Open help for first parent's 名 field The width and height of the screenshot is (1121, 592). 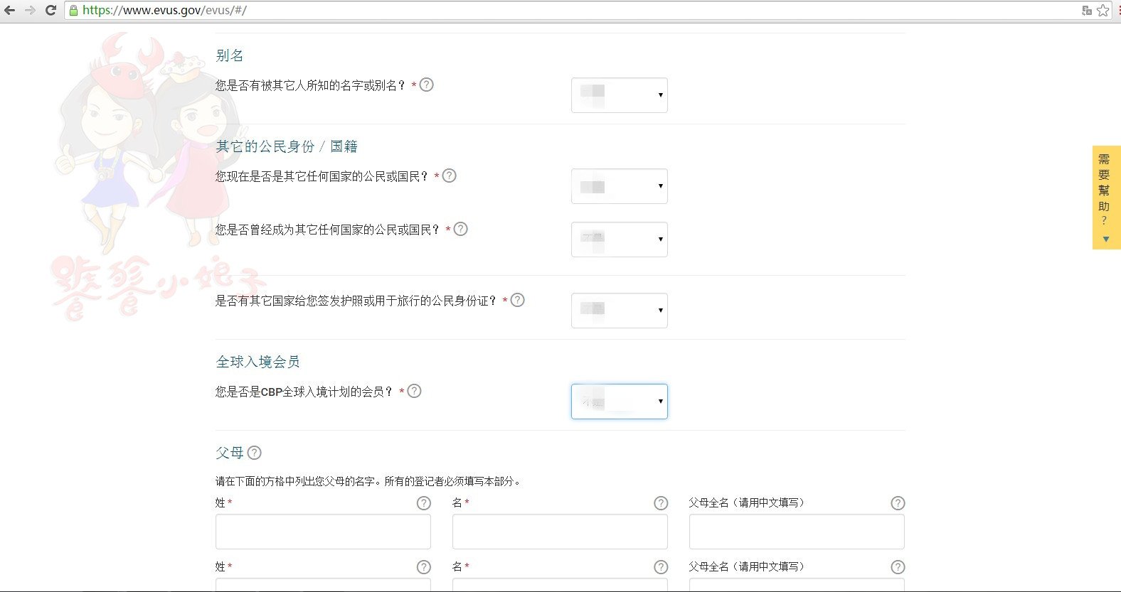click(661, 503)
